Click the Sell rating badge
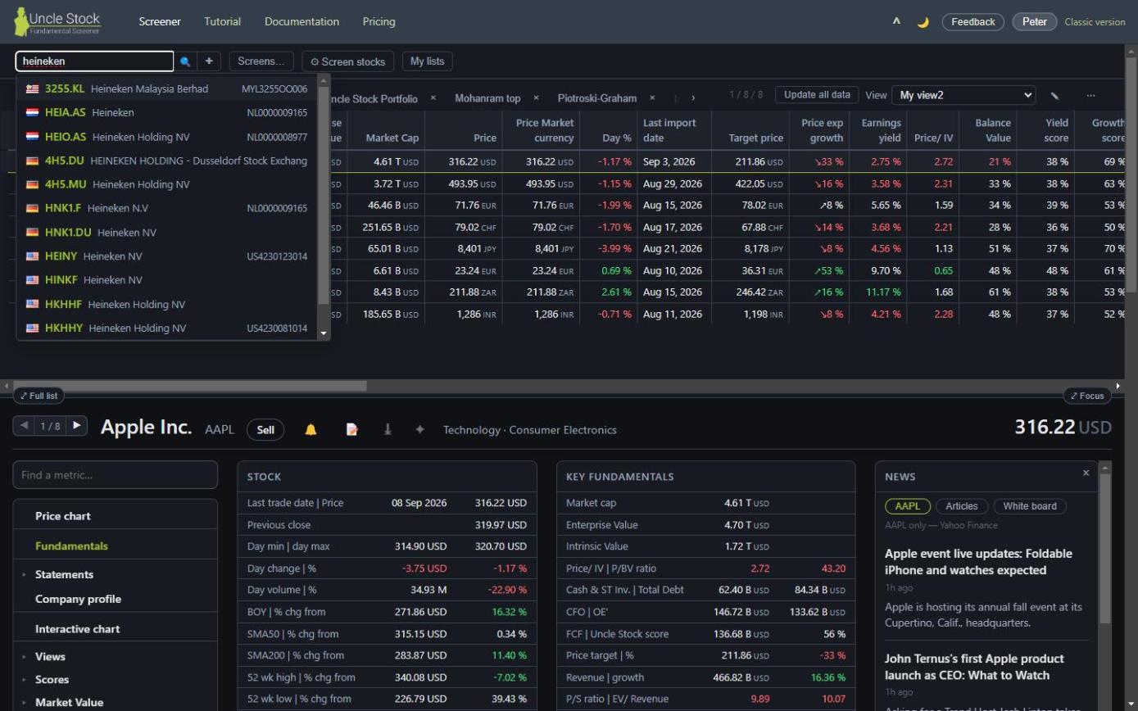This screenshot has width=1138, height=711. click(265, 430)
